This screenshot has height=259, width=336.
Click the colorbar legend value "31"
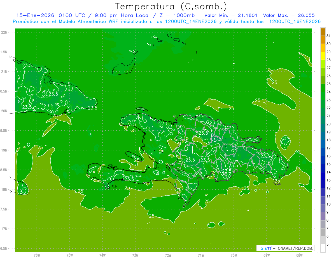[x=328, y=36]
